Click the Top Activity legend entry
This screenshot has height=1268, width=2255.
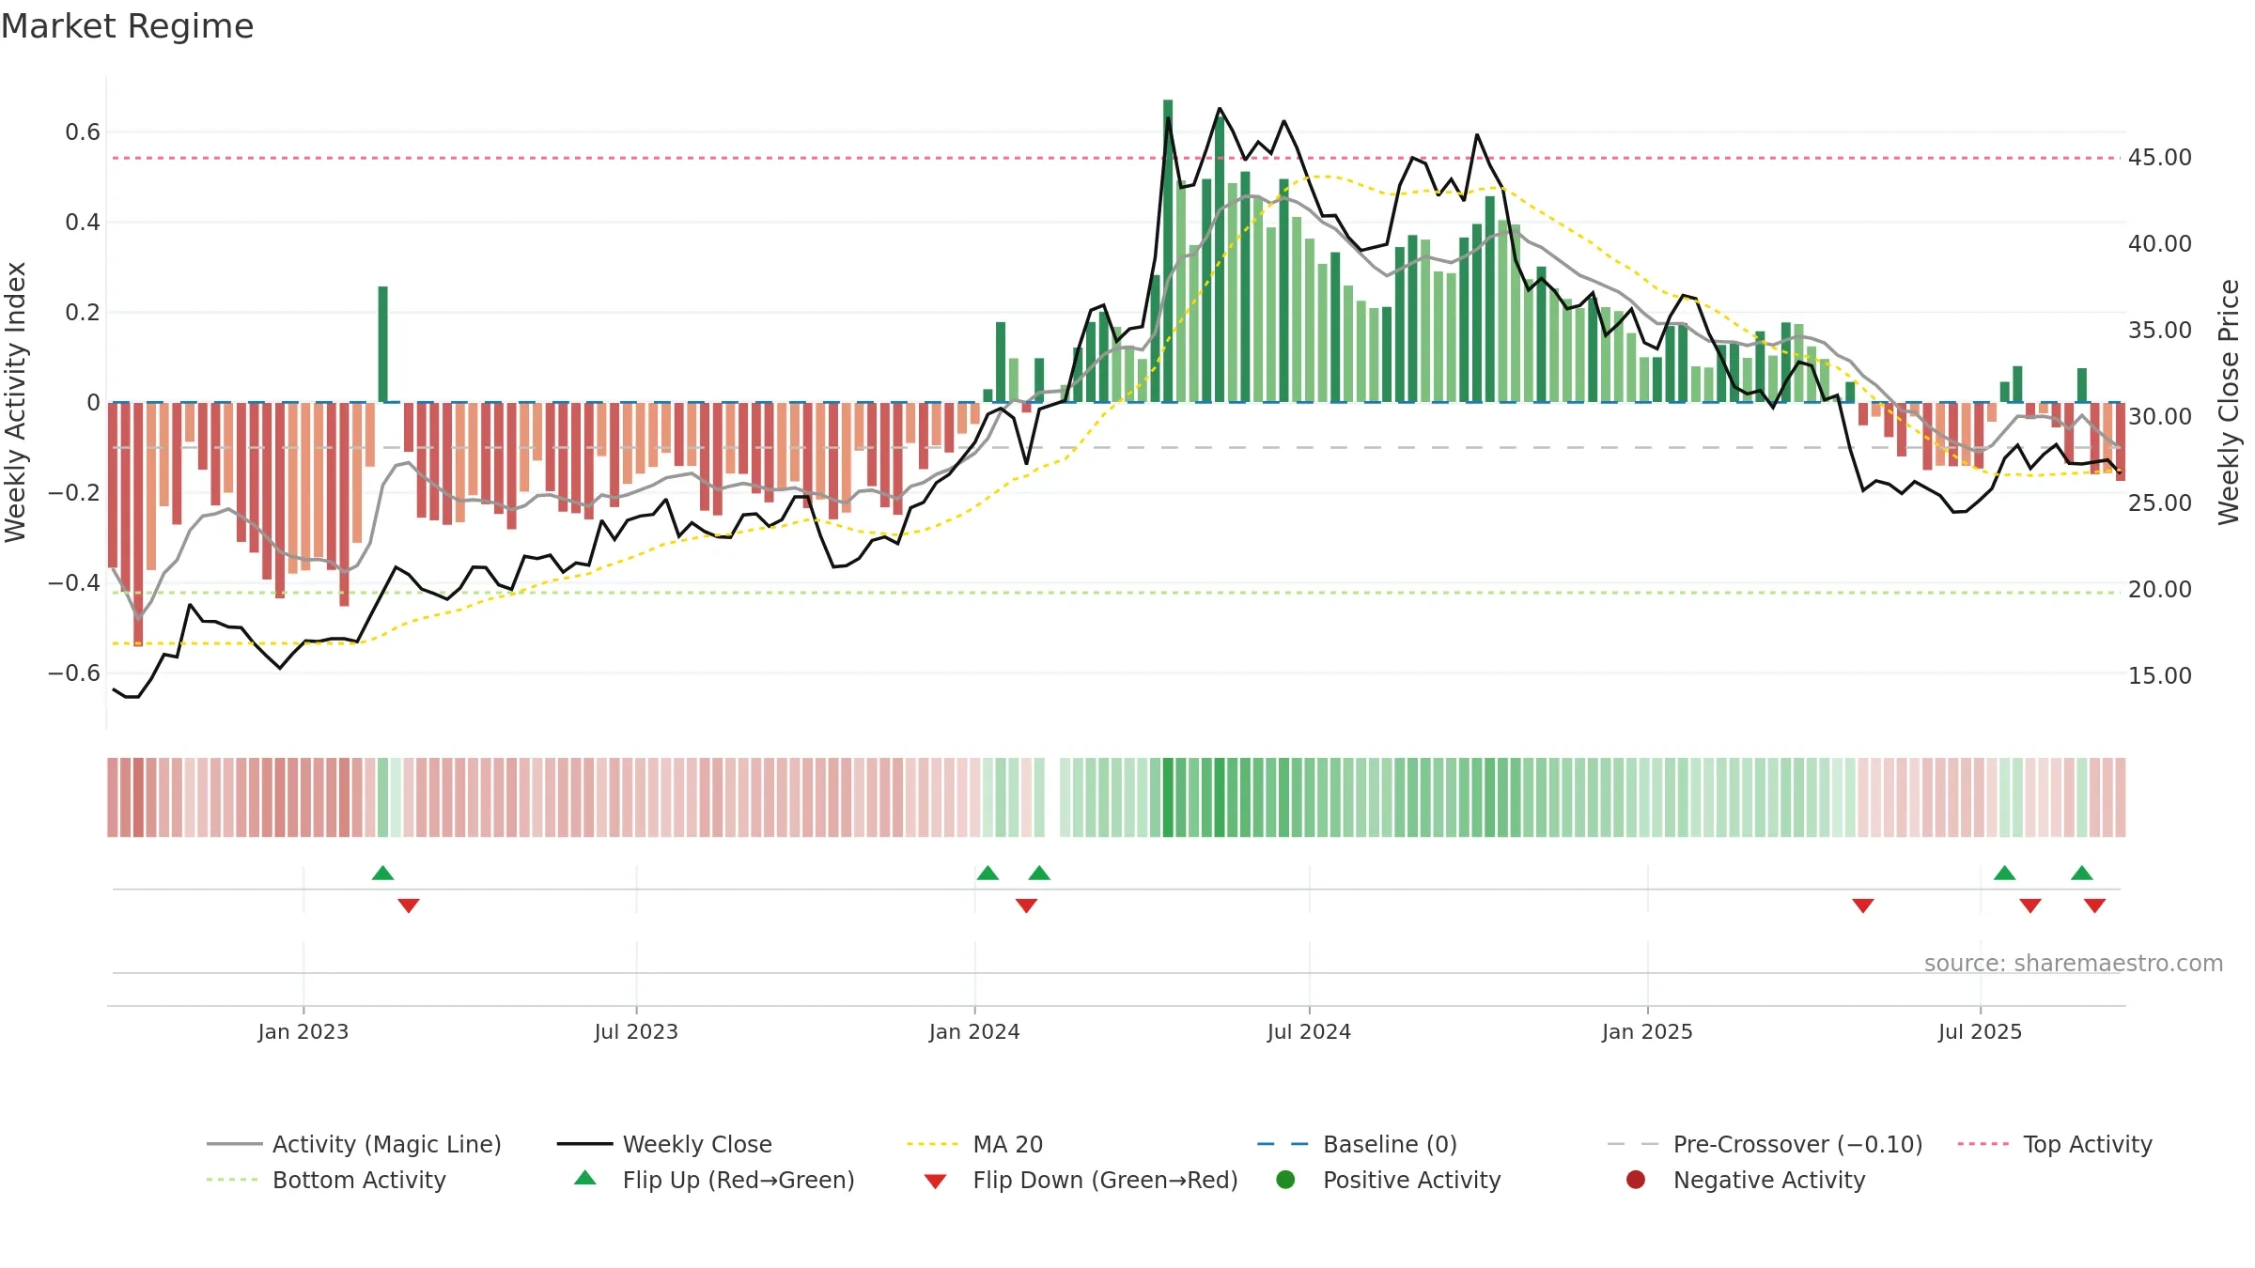tap(2055, 1144)
